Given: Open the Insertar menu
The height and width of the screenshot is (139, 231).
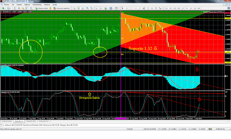Looking at the screenshot, I should pos(19,5).
